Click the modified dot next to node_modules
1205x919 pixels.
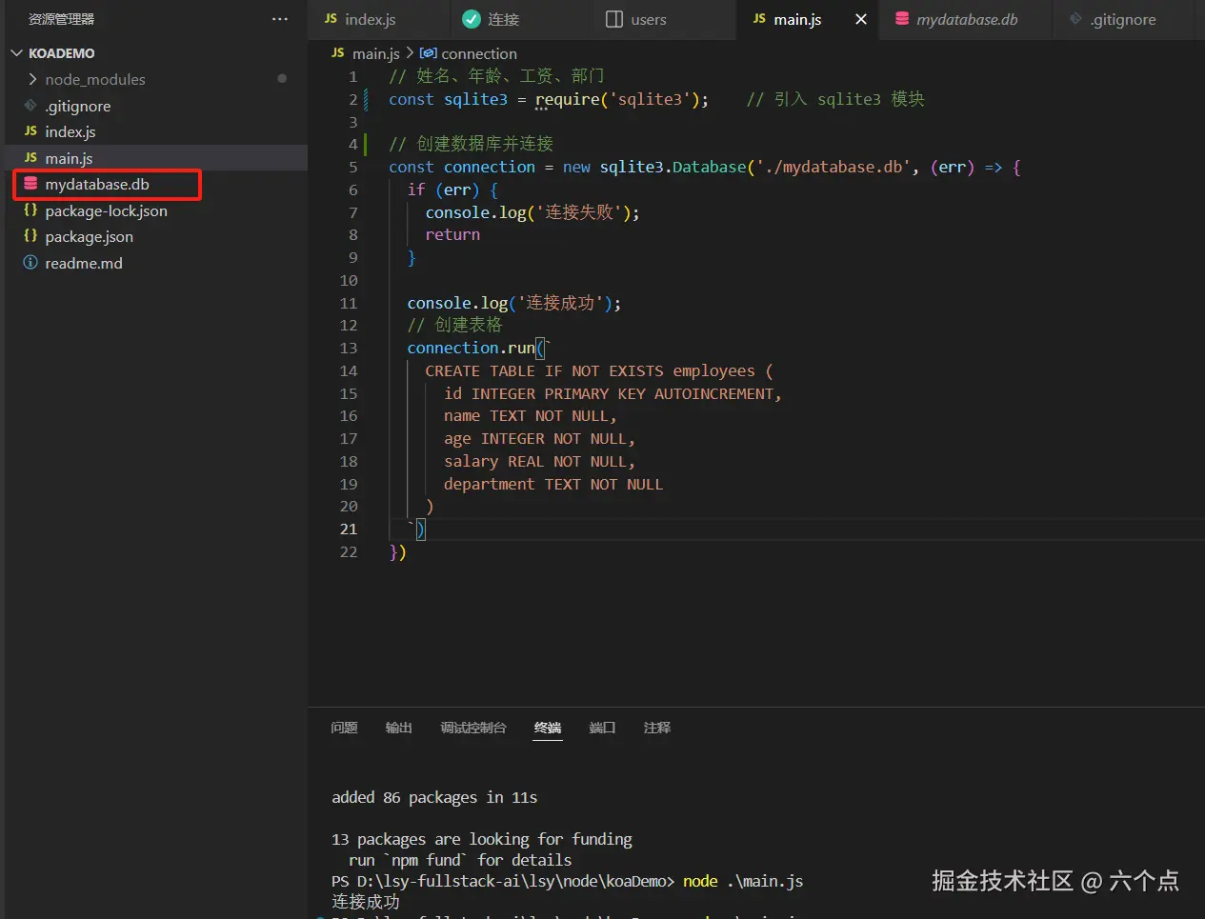282,78
